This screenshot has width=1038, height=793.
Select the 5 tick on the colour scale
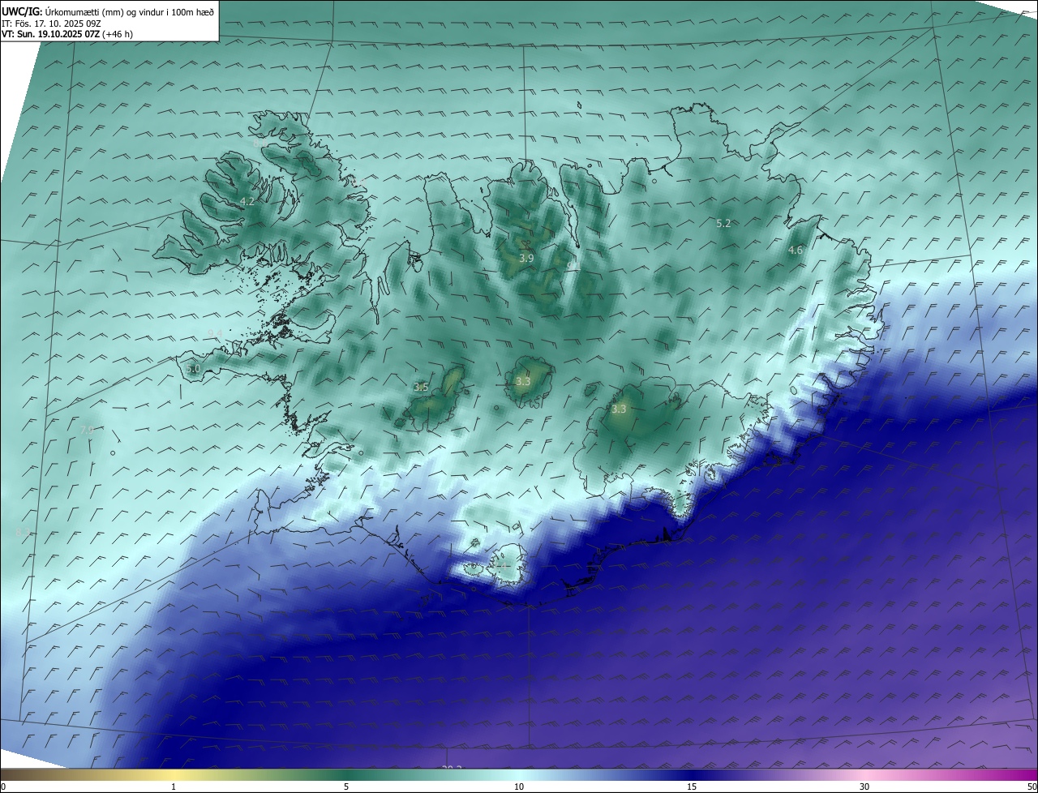[346, 787]
